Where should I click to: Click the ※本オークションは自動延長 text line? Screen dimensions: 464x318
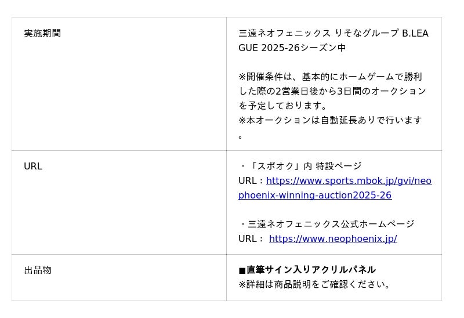point(330,120)
